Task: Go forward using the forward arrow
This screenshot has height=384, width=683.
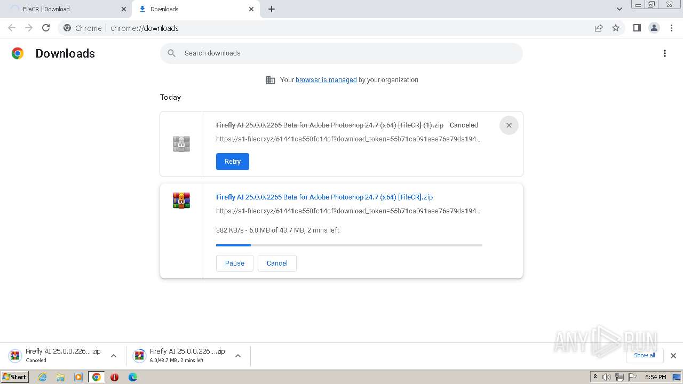Action: (x=29, y=28)
